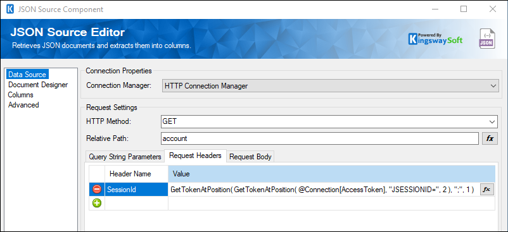Click the Relative Path input field
The width and height of the screenshot is (508, 232).
click(319, 138)
